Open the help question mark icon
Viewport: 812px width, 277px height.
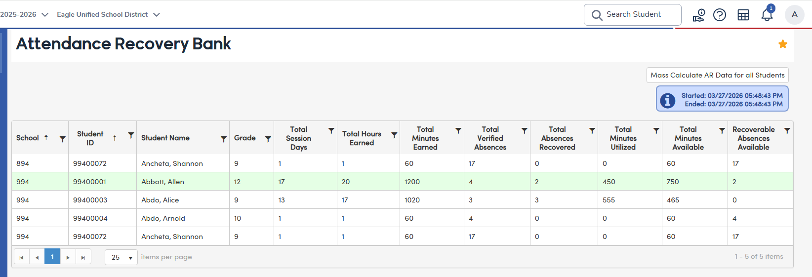(x=720, y=15)
